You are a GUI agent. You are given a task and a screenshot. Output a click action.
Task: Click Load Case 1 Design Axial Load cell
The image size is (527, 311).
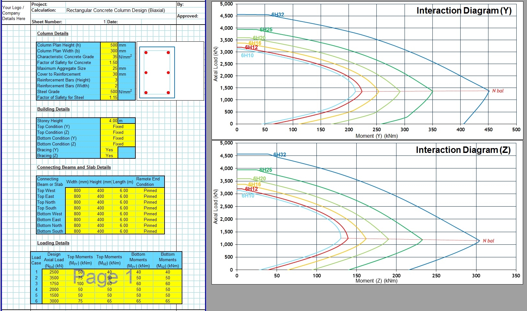54,272
